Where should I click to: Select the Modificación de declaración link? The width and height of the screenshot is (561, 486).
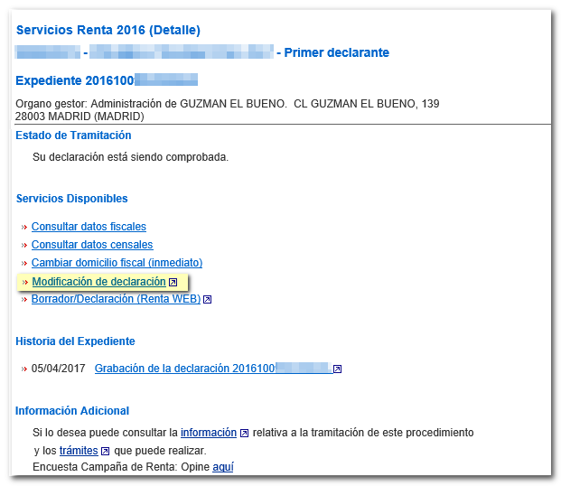pos(98,282)
